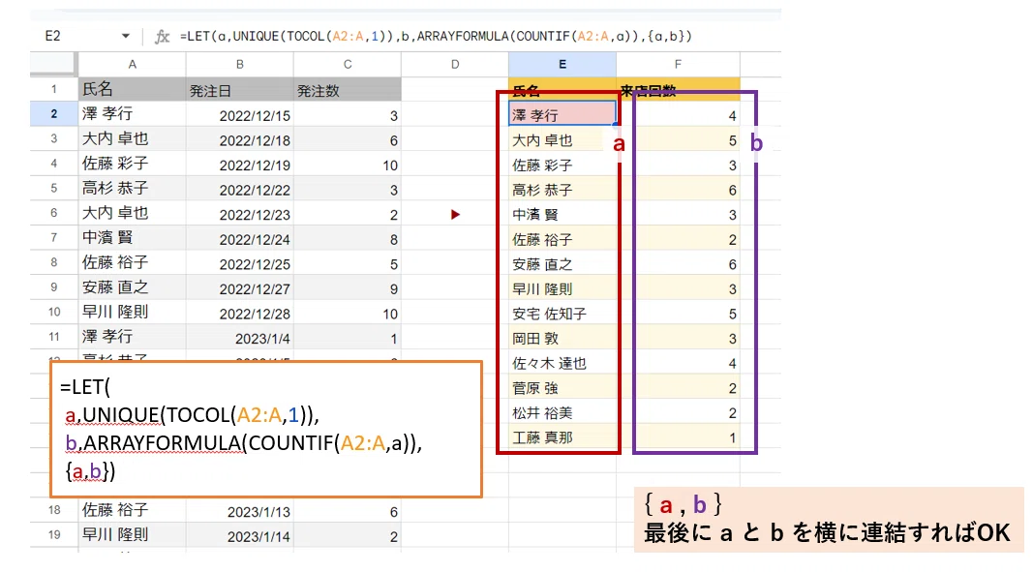Select column D header
1033x572 pixels.
tap(455, 65)
